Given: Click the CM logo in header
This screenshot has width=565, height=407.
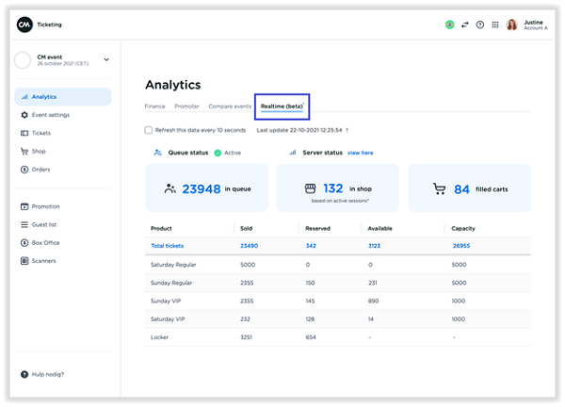Looking at the screenshot, I should click(x=24, y=24).
